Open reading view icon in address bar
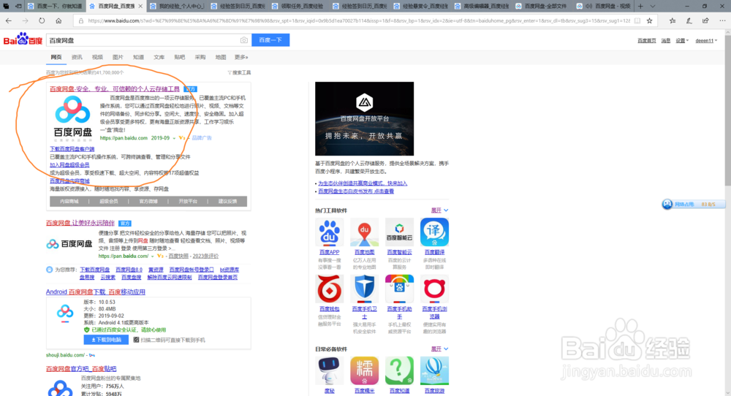The width and height of the screenshot is (731, 396). 637,20
